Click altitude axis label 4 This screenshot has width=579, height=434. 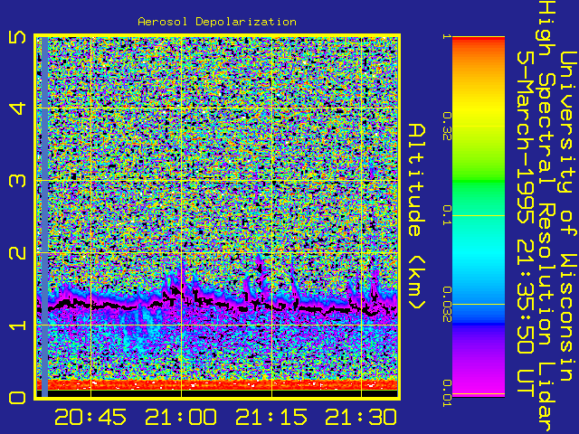tap(17, 108)
